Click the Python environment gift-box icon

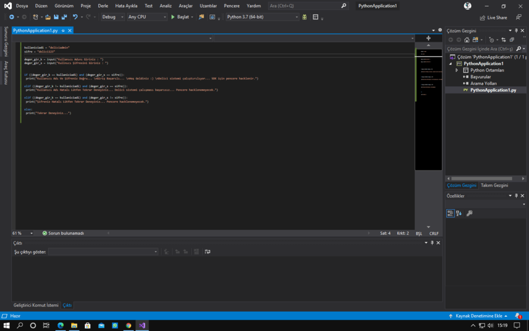coord(304,17)
